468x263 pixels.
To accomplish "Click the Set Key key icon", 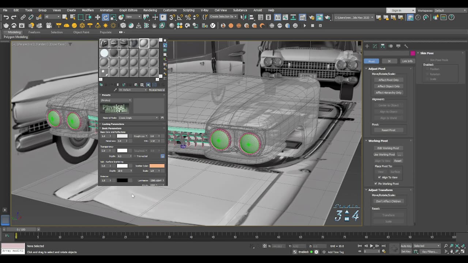I will pos(394,248).
